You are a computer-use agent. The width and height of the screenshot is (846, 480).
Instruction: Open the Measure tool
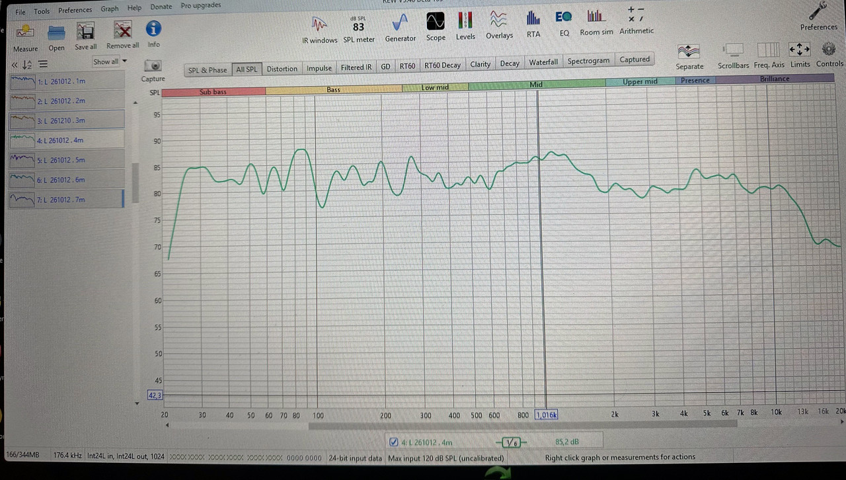(x=25, y=37)
